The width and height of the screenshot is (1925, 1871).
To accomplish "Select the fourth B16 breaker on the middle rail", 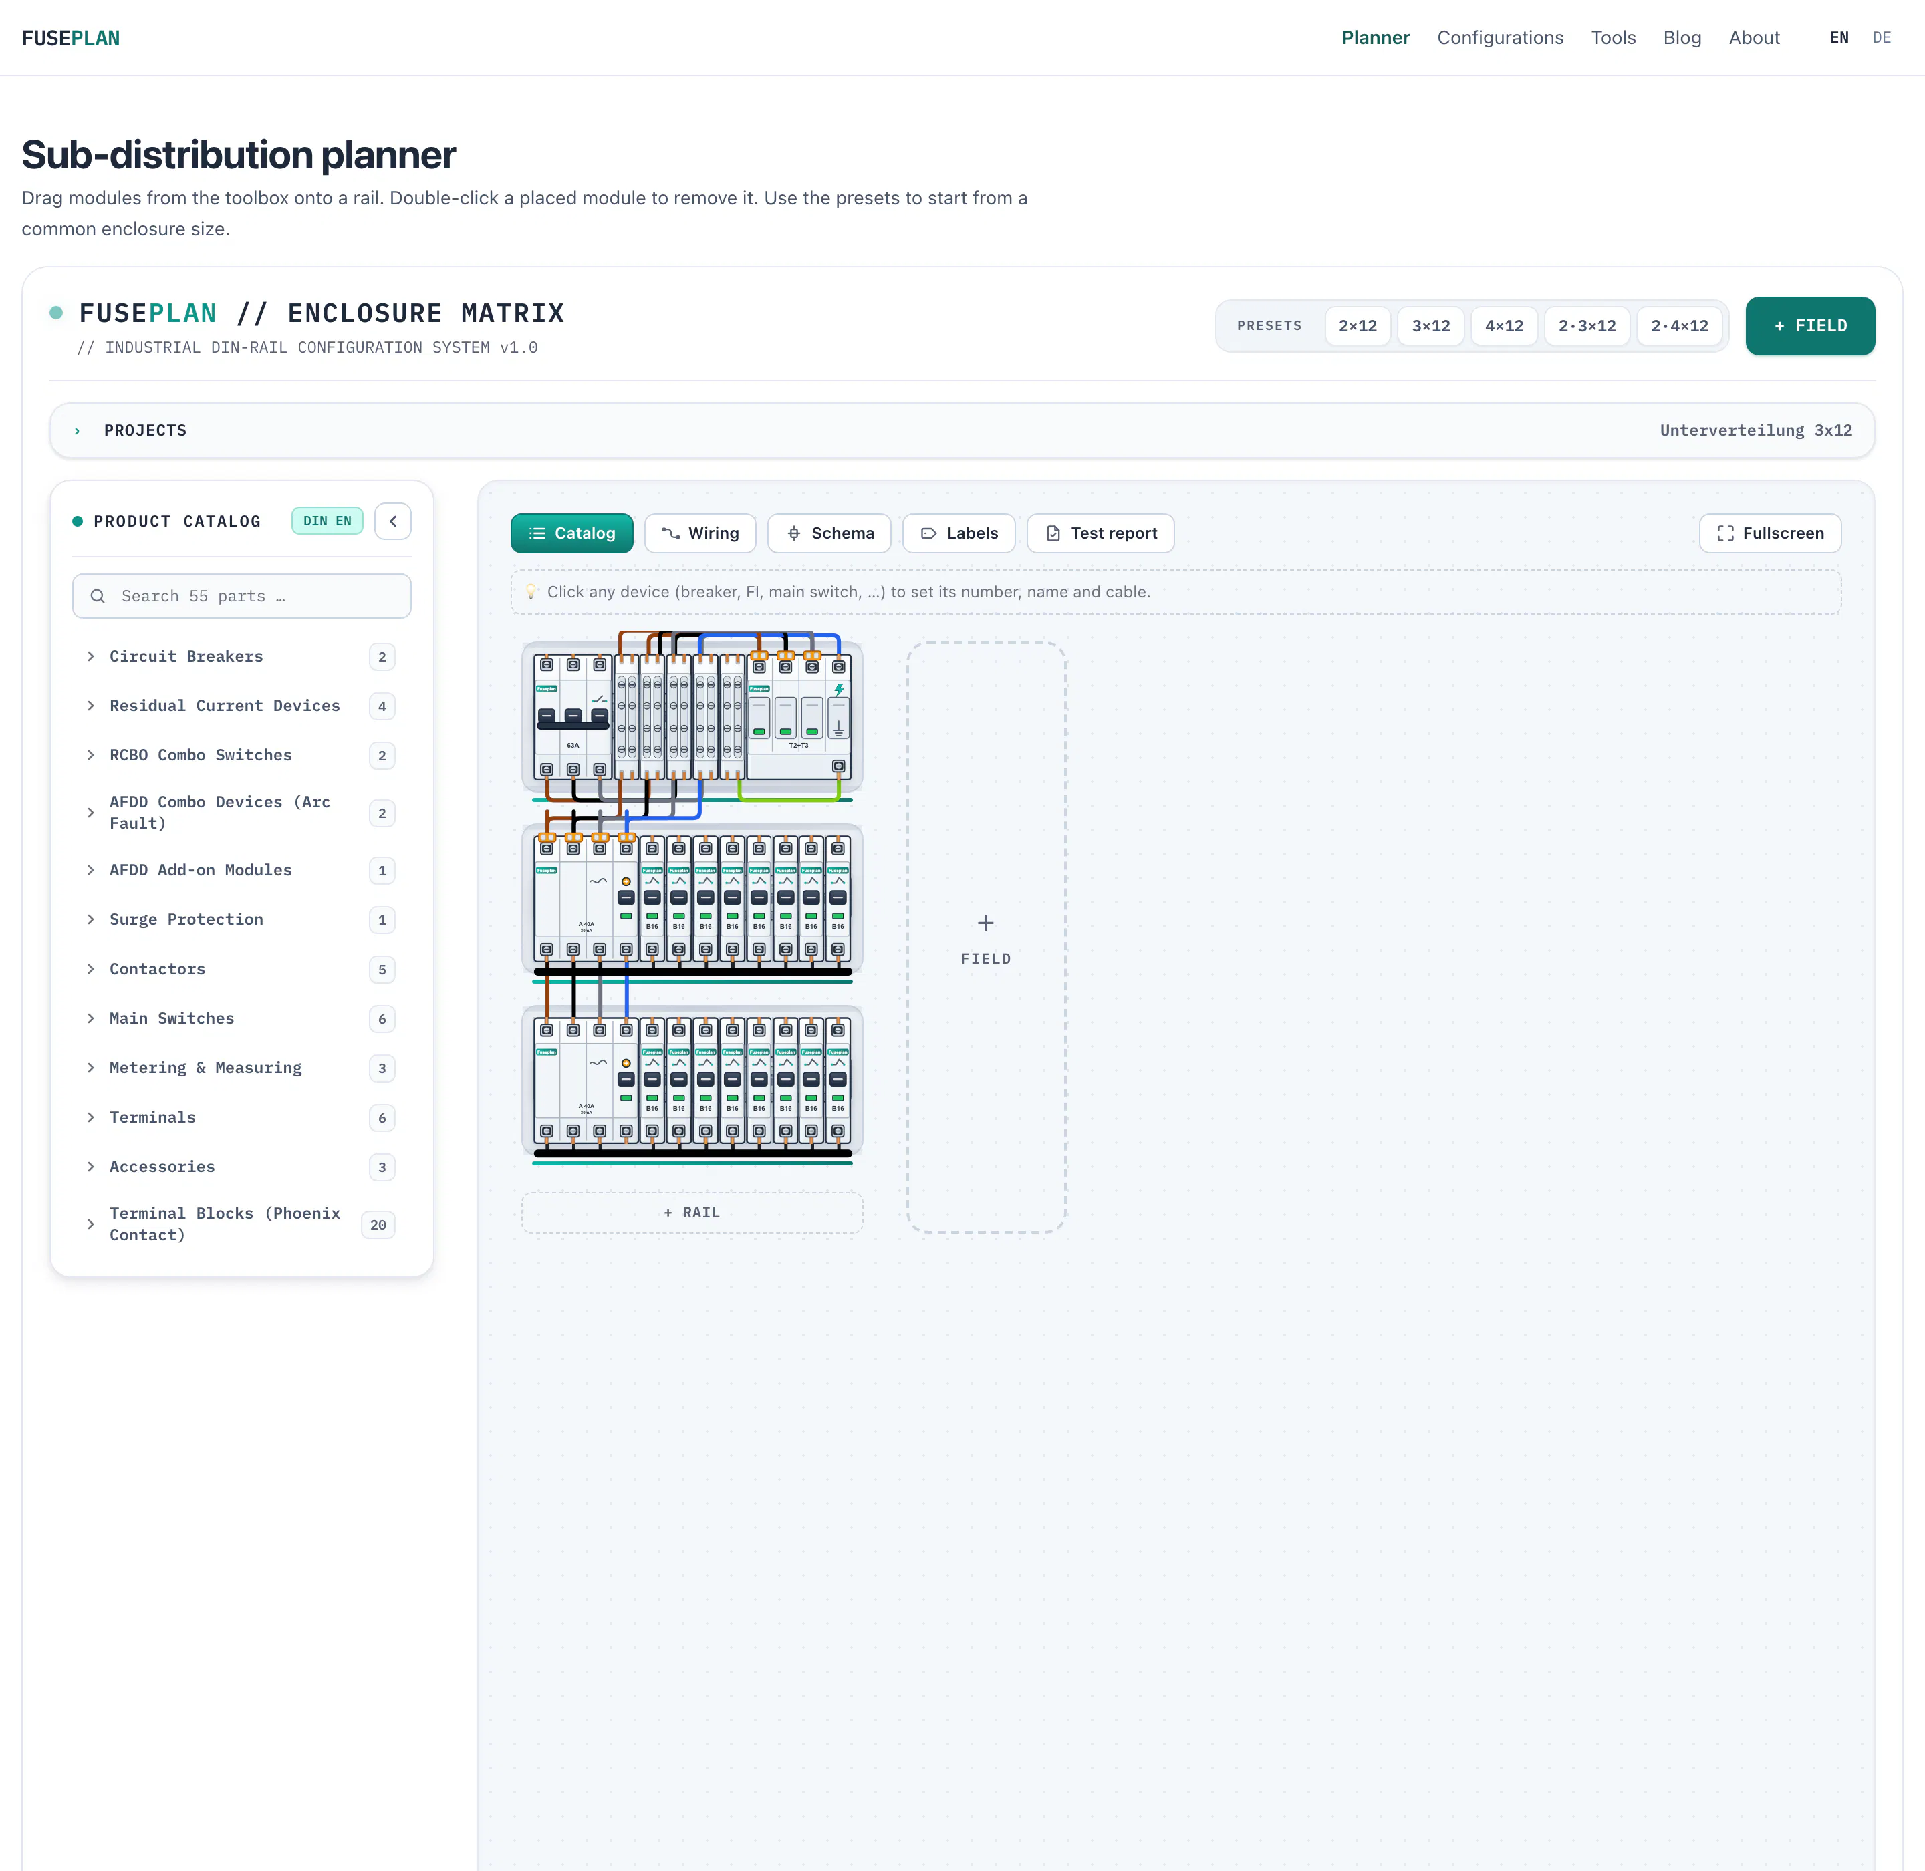I will coord(733,898).
